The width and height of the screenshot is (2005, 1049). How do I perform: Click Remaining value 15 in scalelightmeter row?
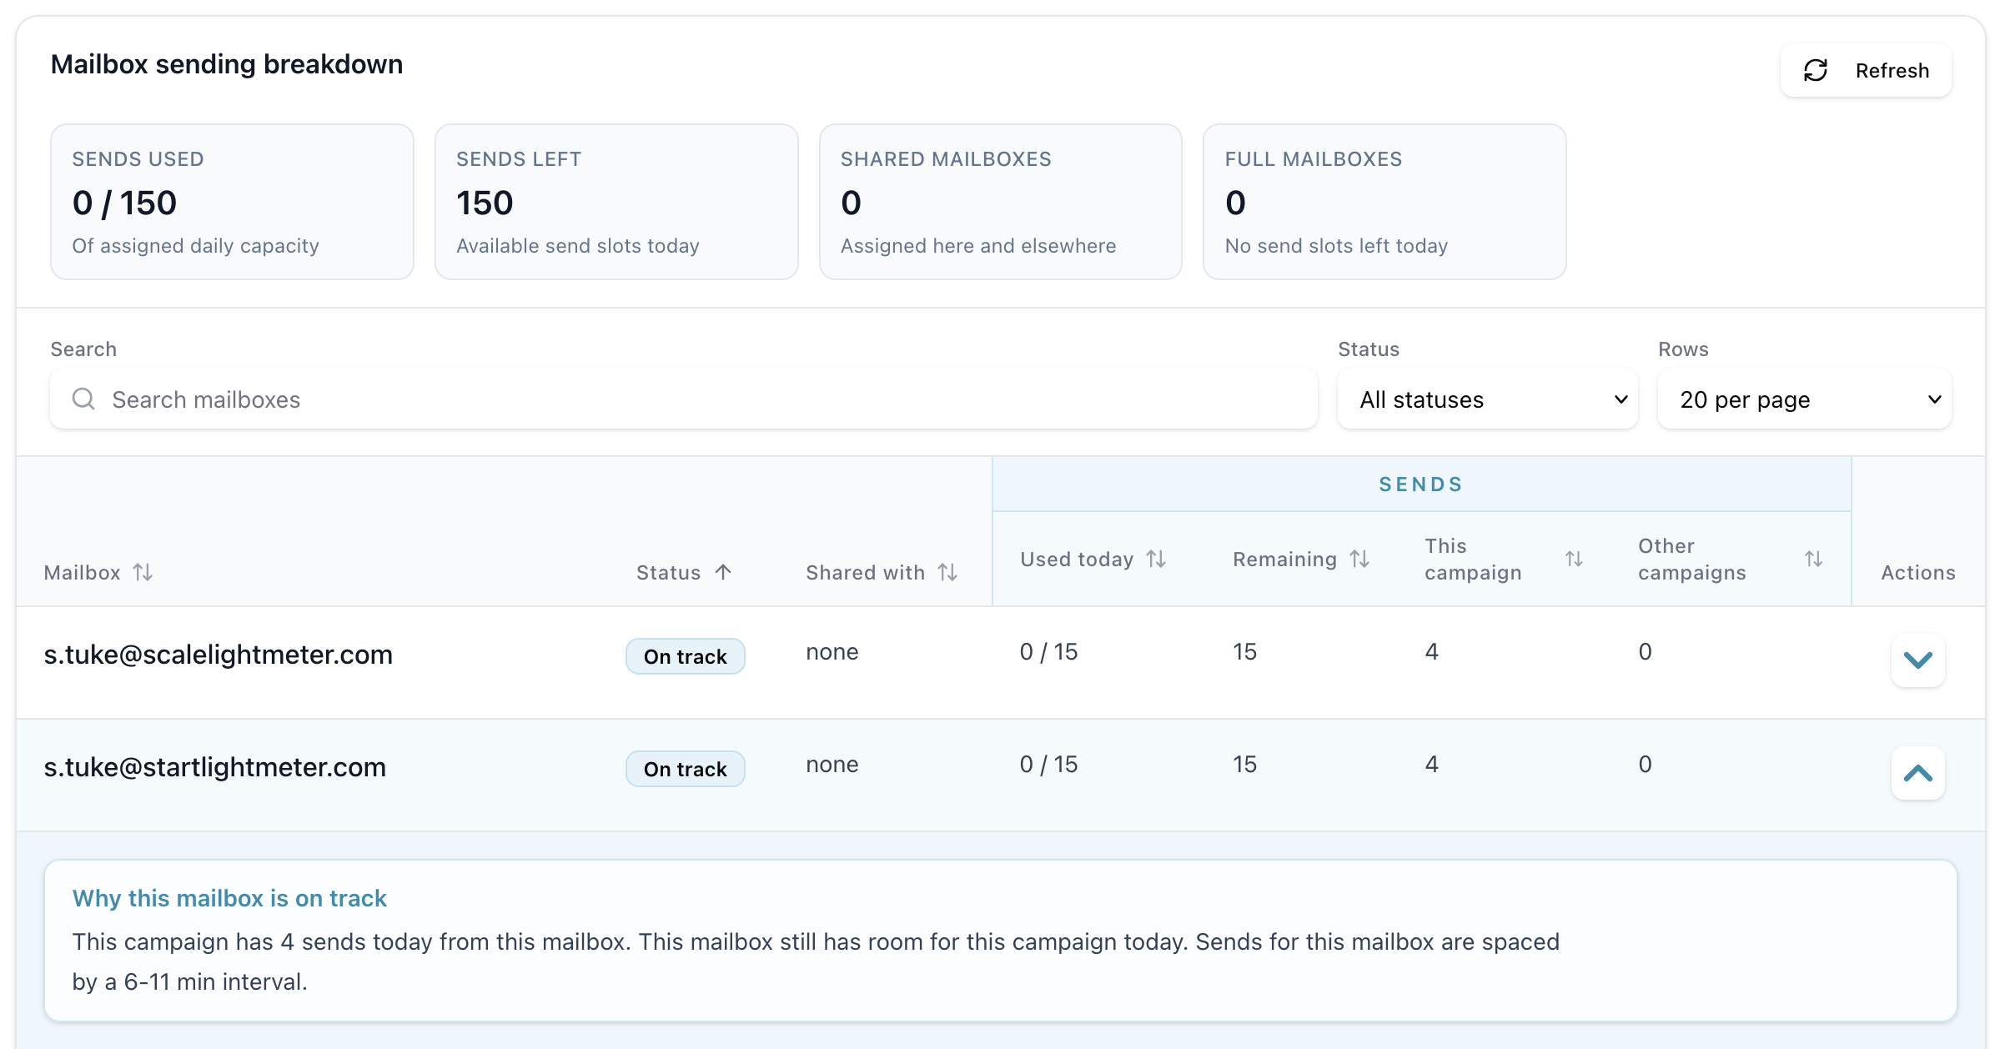coord(1244,652)
